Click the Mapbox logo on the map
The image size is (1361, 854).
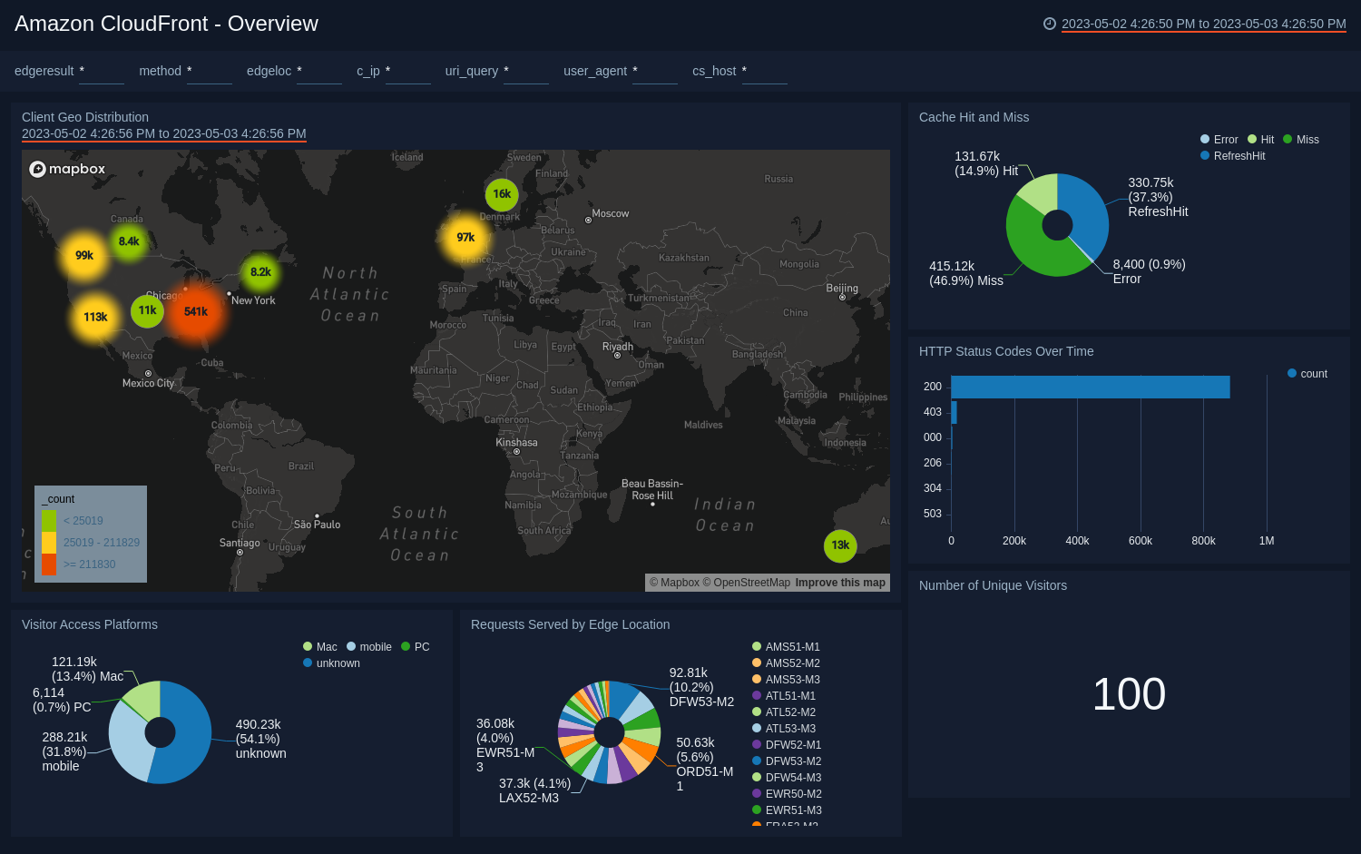[67, 169]
